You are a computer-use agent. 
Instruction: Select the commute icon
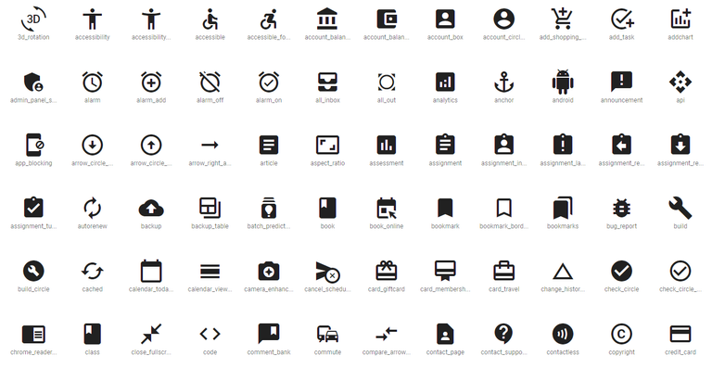(327, 334)
